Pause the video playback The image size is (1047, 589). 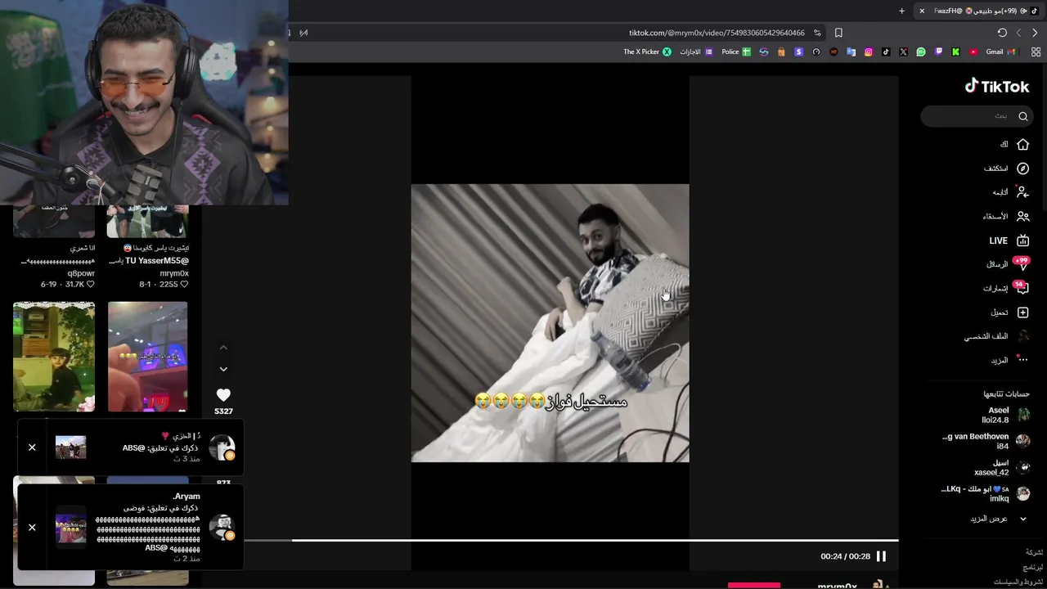click(881, 556)
